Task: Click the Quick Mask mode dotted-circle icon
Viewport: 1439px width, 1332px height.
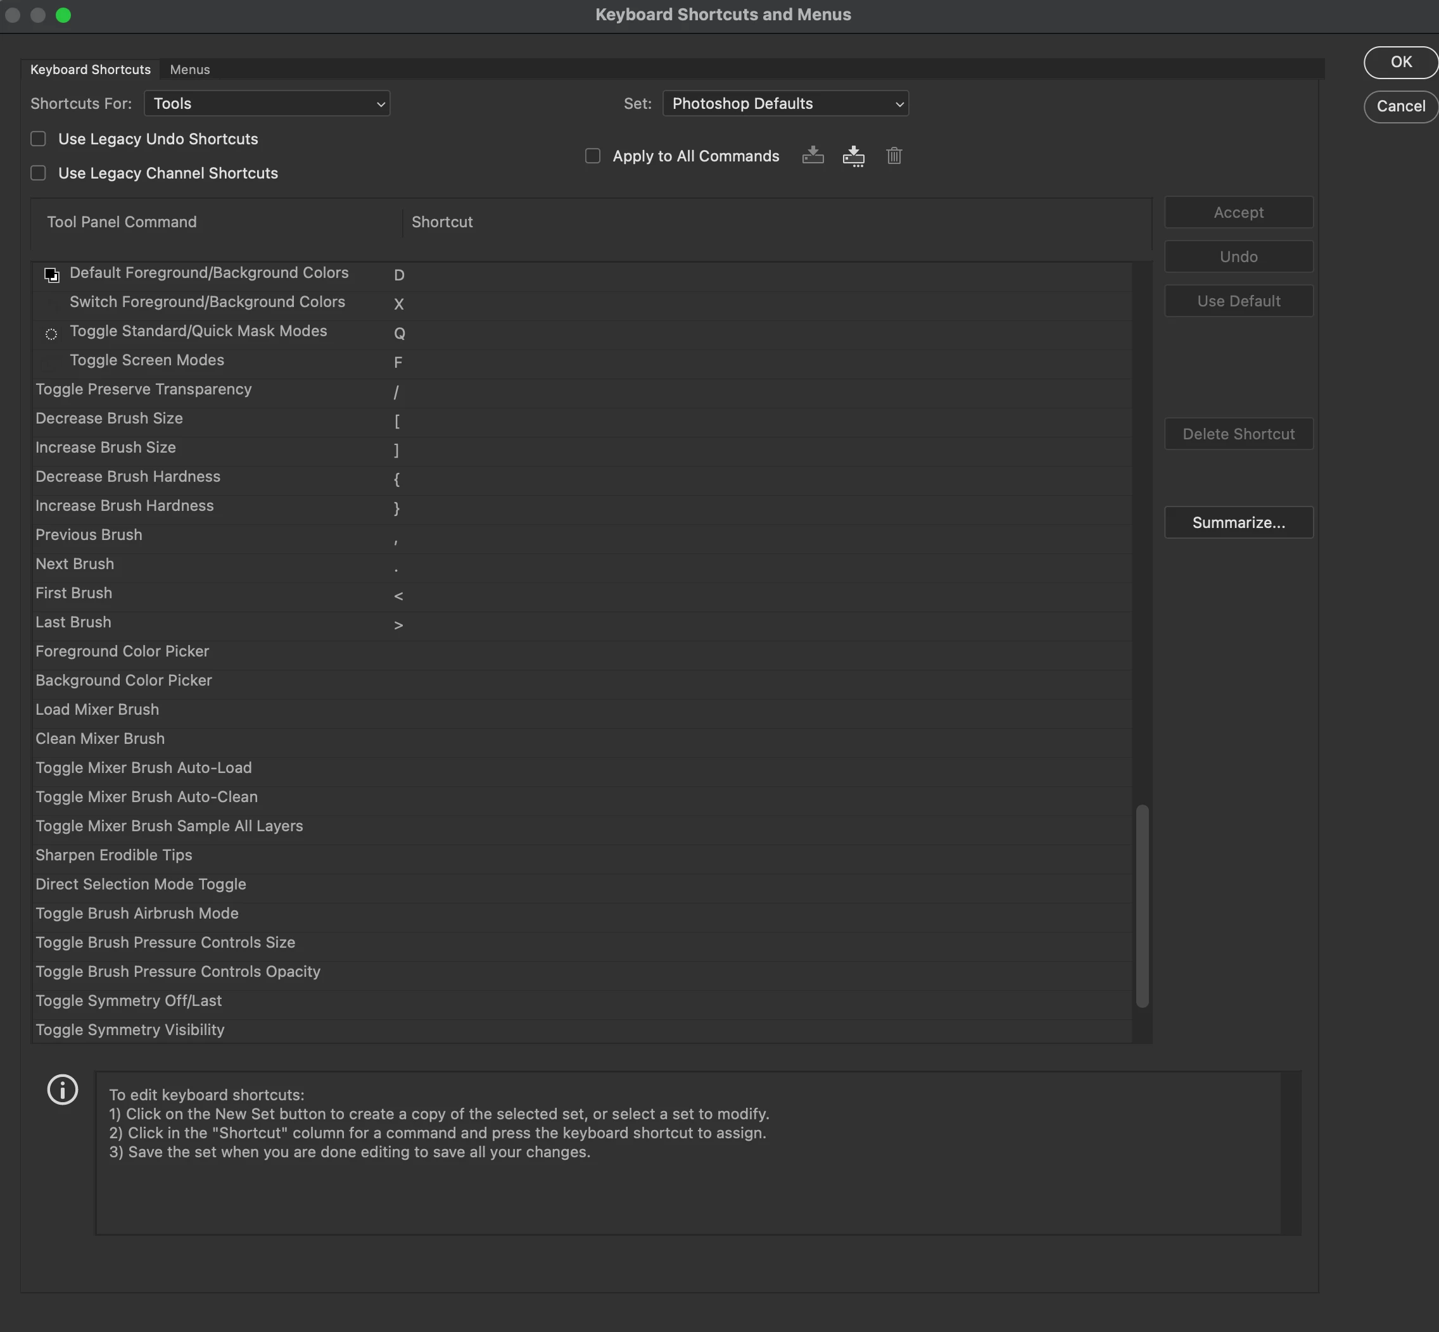Action: point(51,334)
